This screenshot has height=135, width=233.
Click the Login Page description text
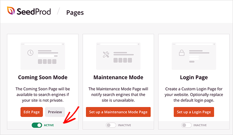point(194,95)
